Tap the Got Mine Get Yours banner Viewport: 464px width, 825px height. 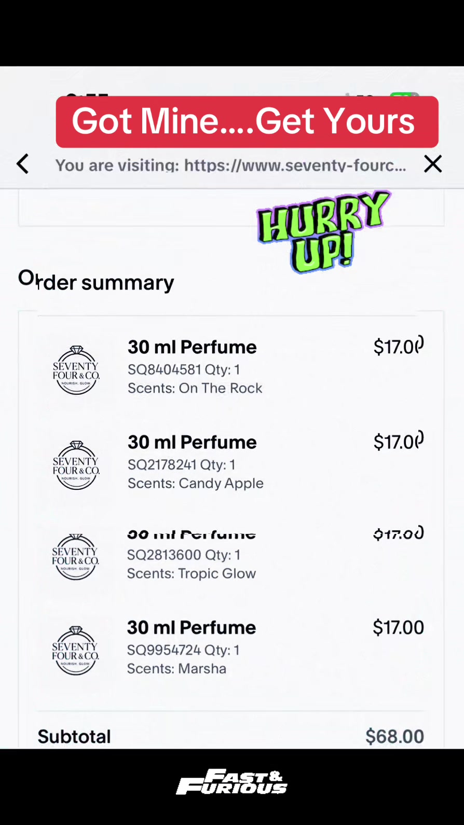coord(247,122)
